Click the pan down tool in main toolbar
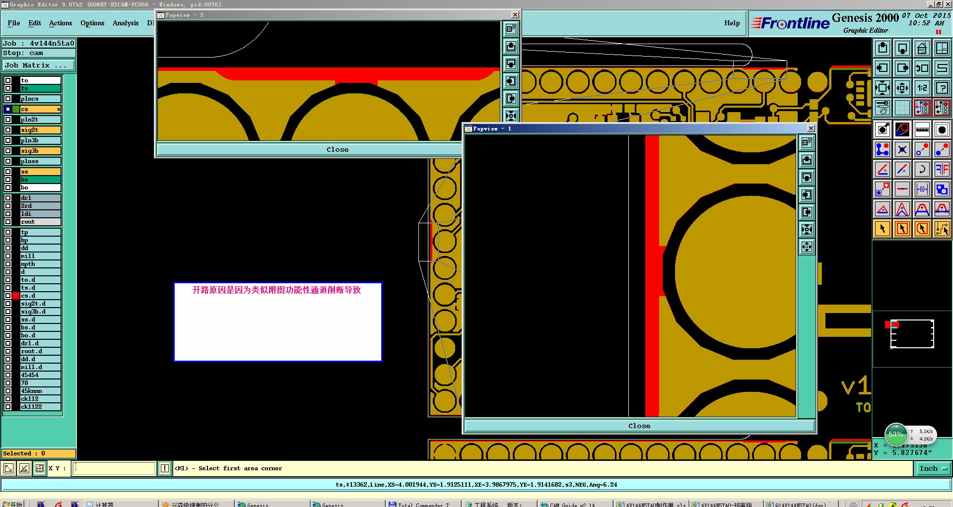This screenshot has width=953, height=507. (x=902, y=48)
